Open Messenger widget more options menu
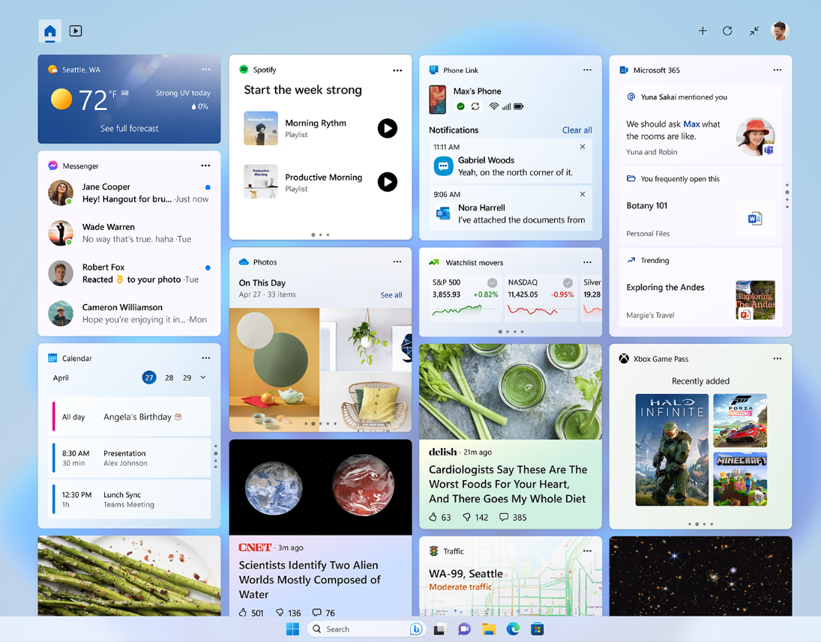Viewport: 821px width, 642px height. tap(205, 166)
